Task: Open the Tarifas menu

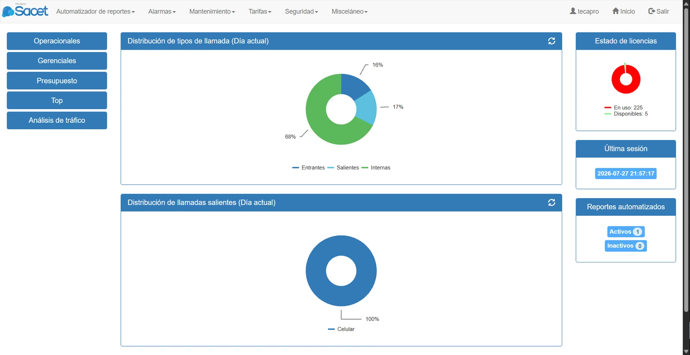Action: point(260,11)
